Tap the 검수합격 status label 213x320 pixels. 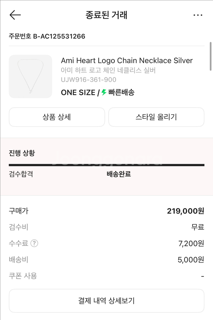pos(21,174)
